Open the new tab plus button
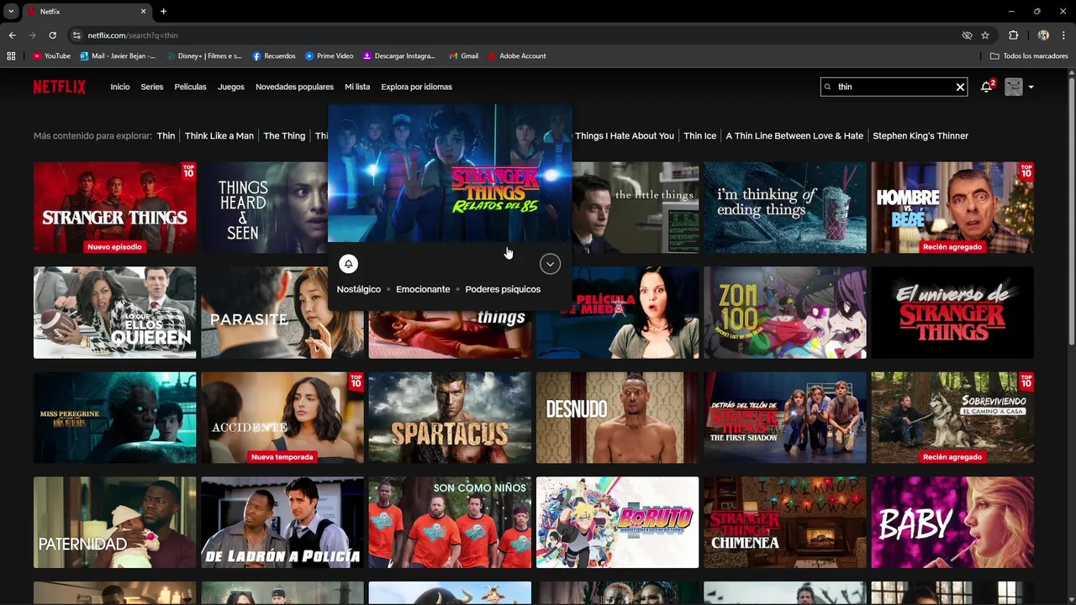The height and width of the screenshot is (605, 1076). pyautogui.click(x=163, y=12)
